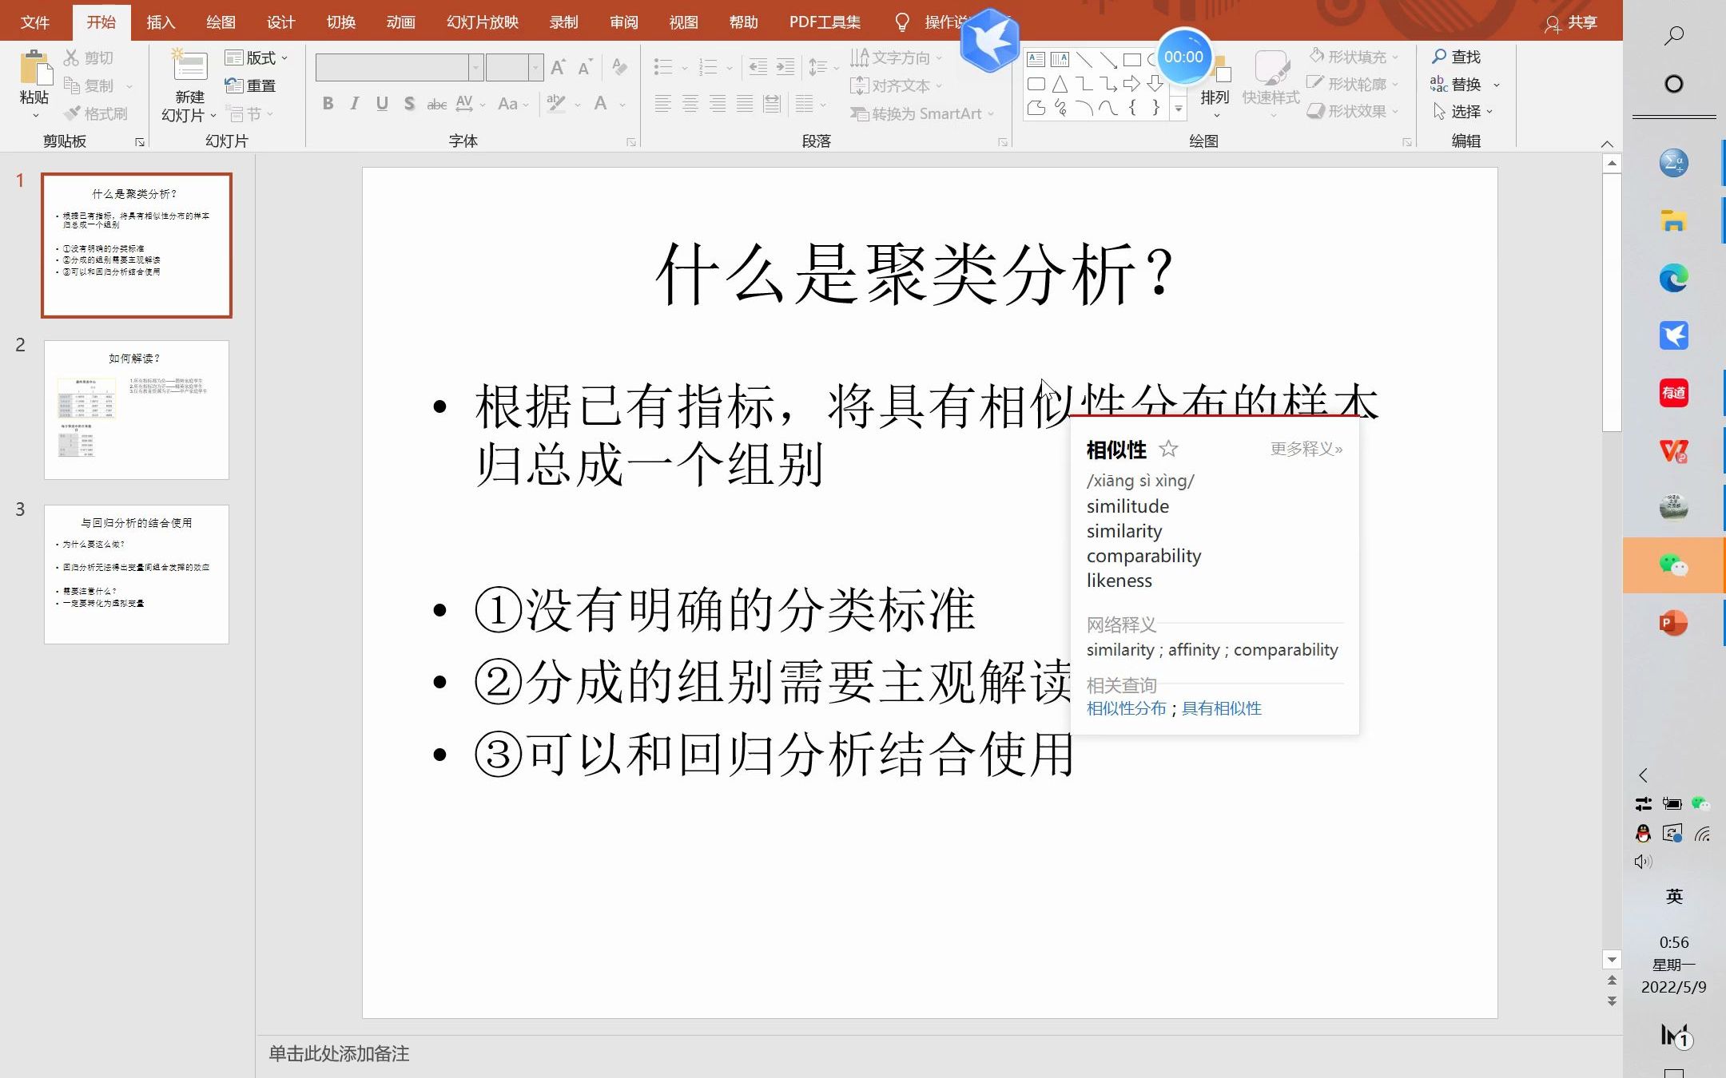1726x1078 pixels.
Task: Open the font size dropdown
Action: point(534,66)
